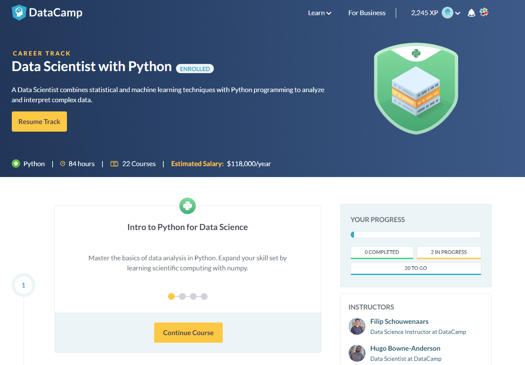This screenshot has height=365, width=525.
Task: Click Hugo Bowne-Anderson's avatar photo
Action: (357, 353)
